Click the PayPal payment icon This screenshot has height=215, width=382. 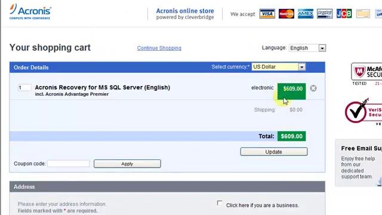click(325, 14)
